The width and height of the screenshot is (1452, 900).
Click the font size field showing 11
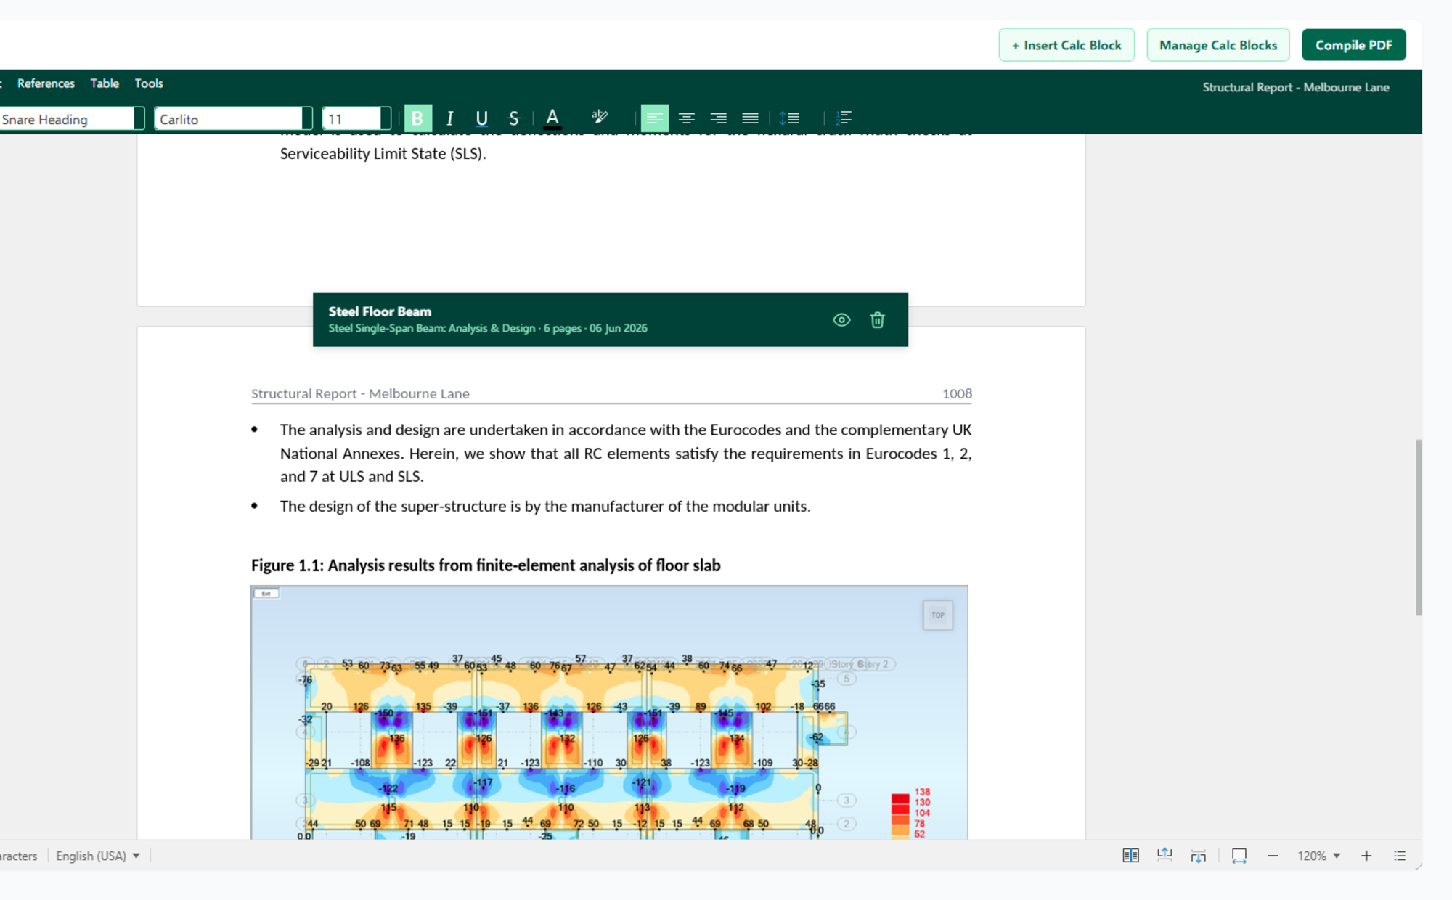pos(351,119)
